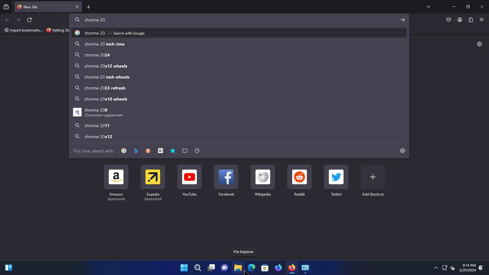Open network status tray icon
Screen dimensions: 489x275
(x=445, y=268)
